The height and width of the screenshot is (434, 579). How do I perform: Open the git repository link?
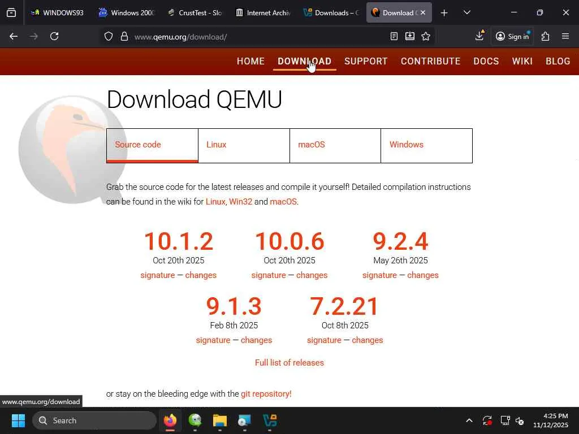tap(266, 394)
